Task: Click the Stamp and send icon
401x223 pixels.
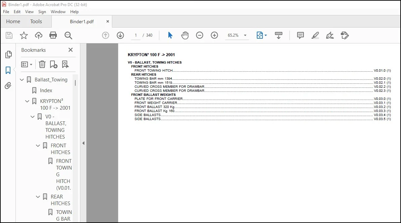Action: coord(345,35)
